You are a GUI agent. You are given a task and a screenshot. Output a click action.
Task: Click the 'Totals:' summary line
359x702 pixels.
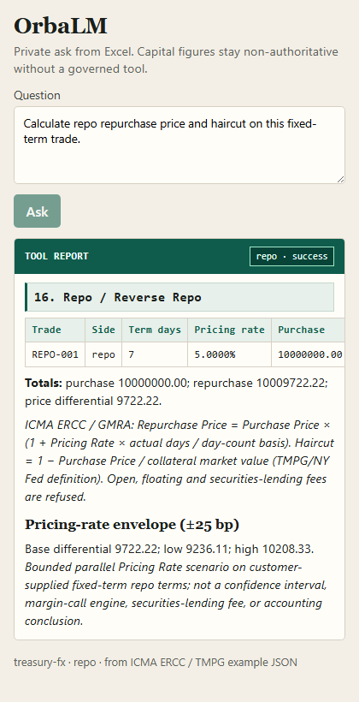click(177, 392)
